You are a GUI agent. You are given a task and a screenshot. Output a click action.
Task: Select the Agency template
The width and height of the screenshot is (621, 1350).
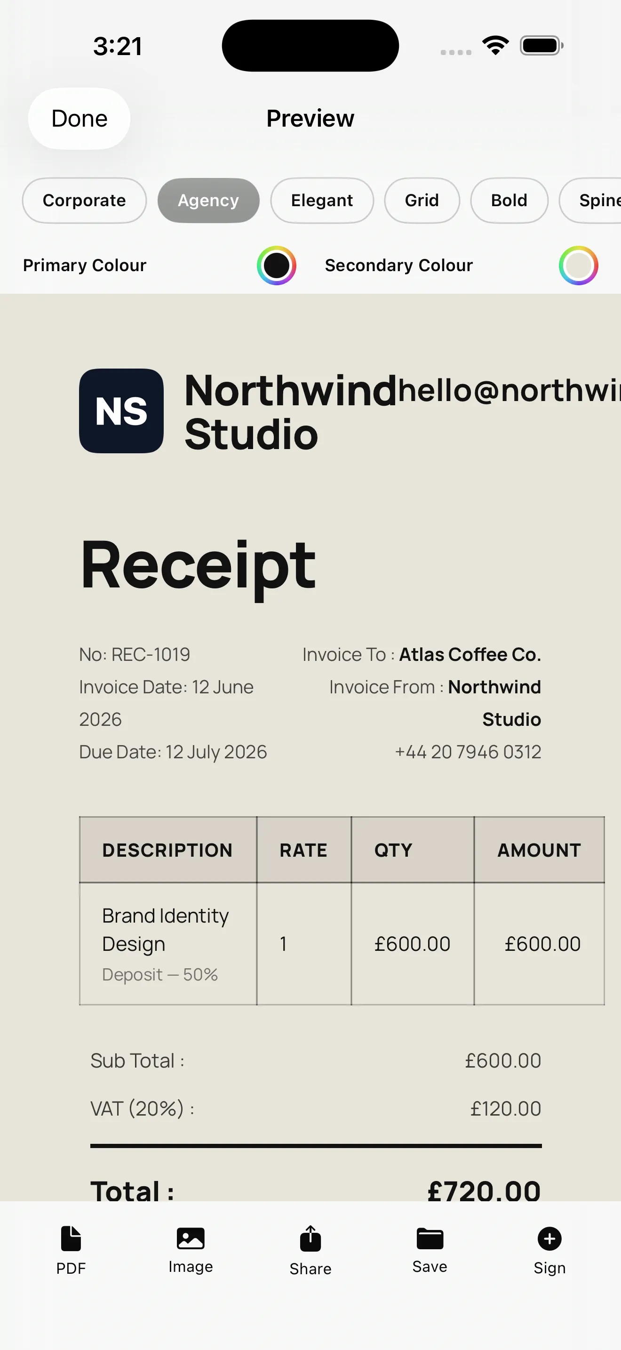click(x=208, y=200)
